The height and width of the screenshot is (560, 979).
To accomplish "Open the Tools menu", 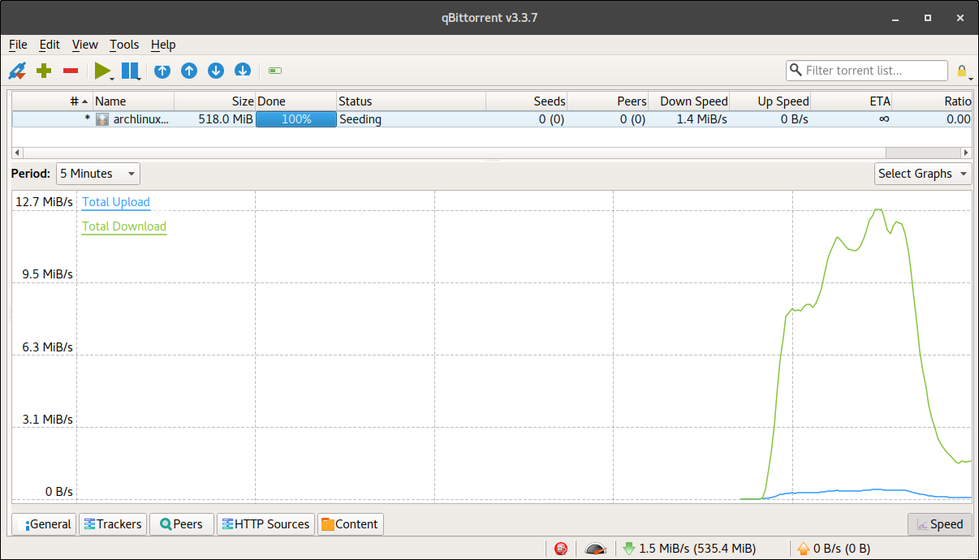I will coord(123,45).
